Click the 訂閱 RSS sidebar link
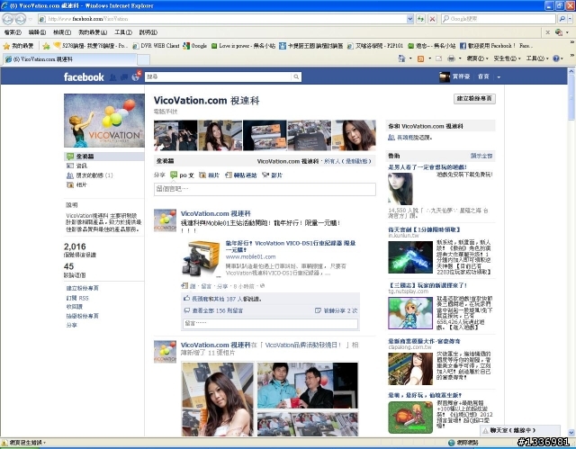This screenshot has height=449, width=576. [x=77, y=298]
